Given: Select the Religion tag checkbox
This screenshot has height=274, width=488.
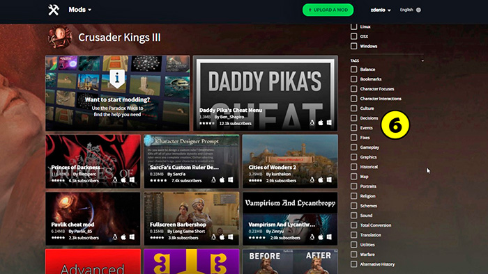Looking at the screenshot, I should [354, 196].
